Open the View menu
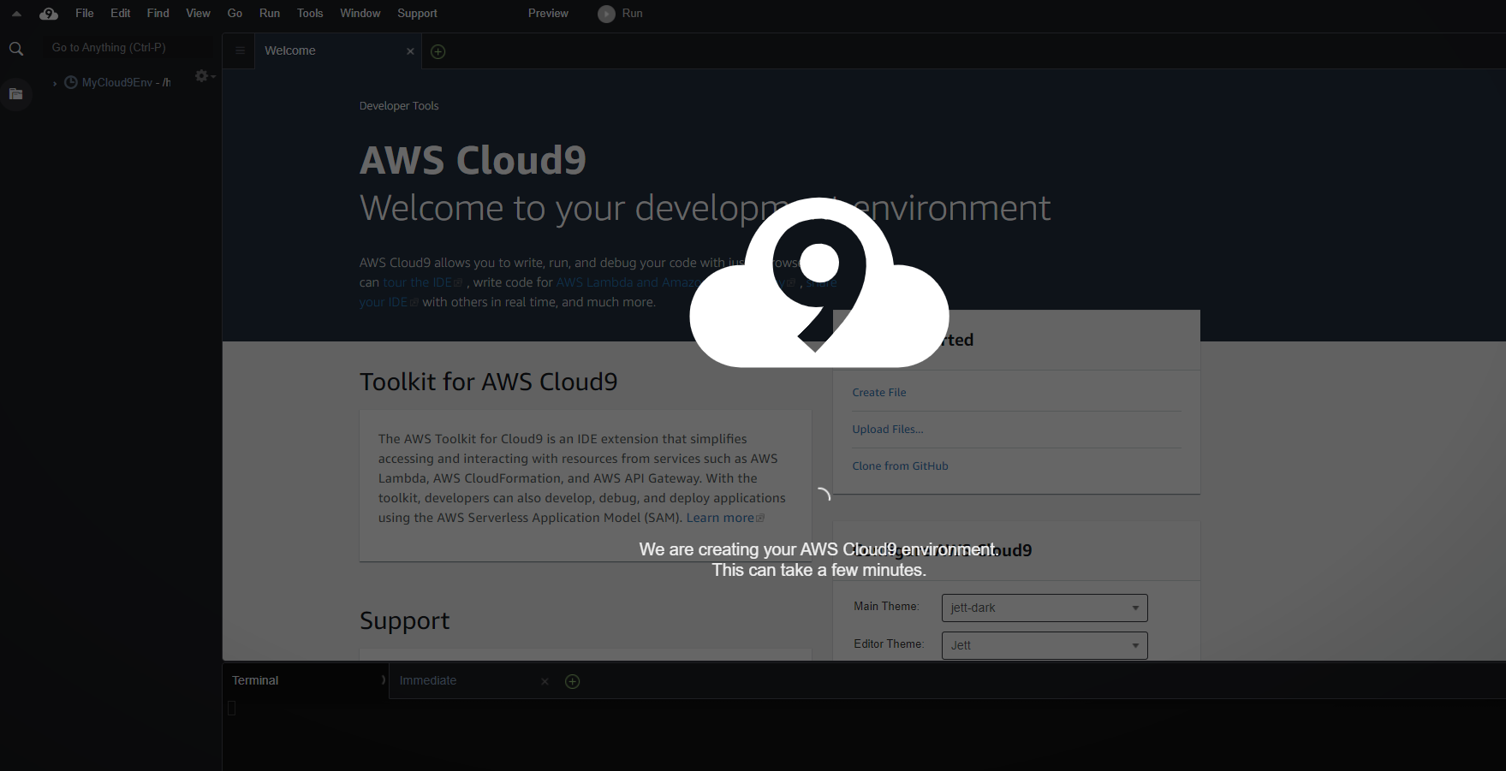The image size is (1506, 771). (198, 14)
